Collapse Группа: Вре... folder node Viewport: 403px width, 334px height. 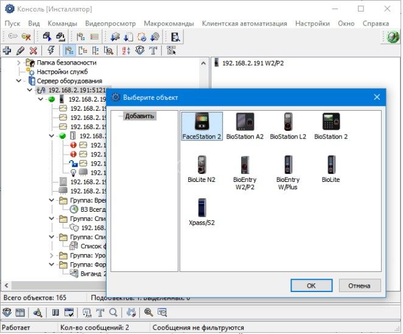(51, 200)
